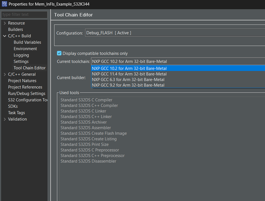The height and width of the screenshot is (201, 265).
Task: Select Task Tags in tree
Action: point(16,113)
